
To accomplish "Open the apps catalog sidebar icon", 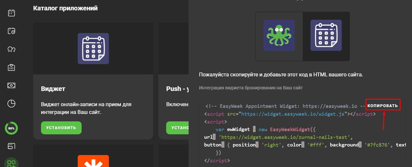I will pos(11,163).
